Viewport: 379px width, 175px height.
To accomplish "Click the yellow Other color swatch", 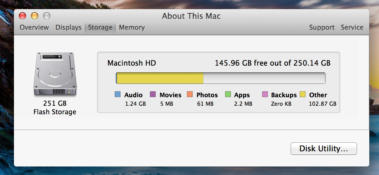I will pyautogui.click(x=303, y=94).
